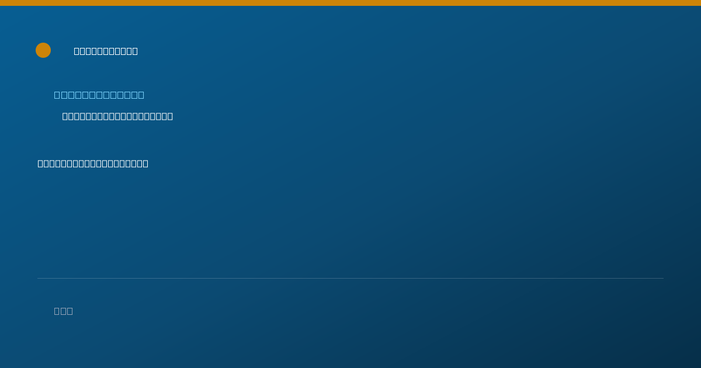The image size is (701, 368).
Task: Click the empty blue area below the body text
Action: coord(350,222)
